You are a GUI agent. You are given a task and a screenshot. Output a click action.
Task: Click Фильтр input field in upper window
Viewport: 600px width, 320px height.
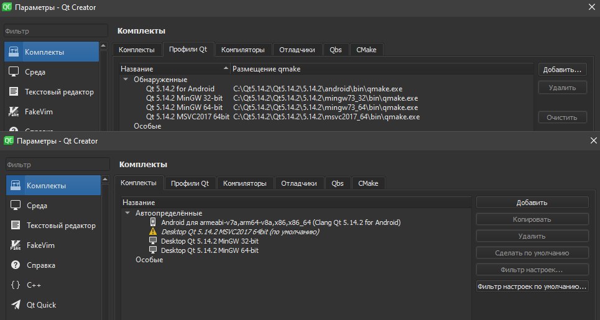55,31
